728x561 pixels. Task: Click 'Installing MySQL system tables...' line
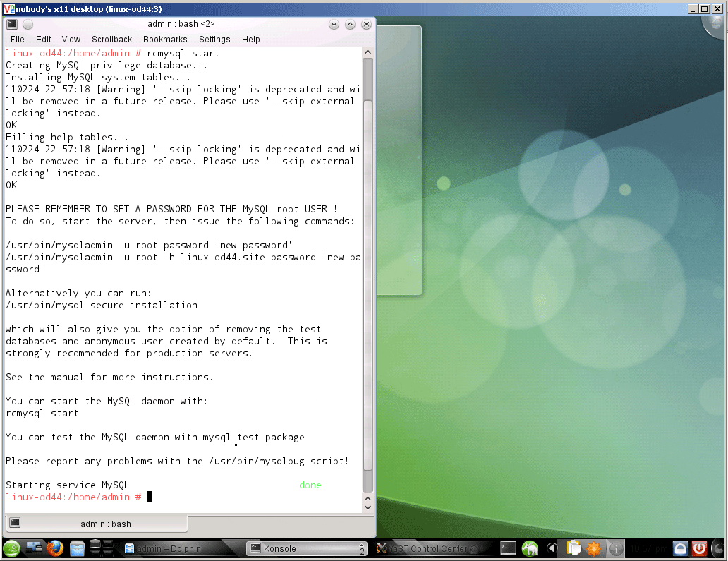[98, 78]
